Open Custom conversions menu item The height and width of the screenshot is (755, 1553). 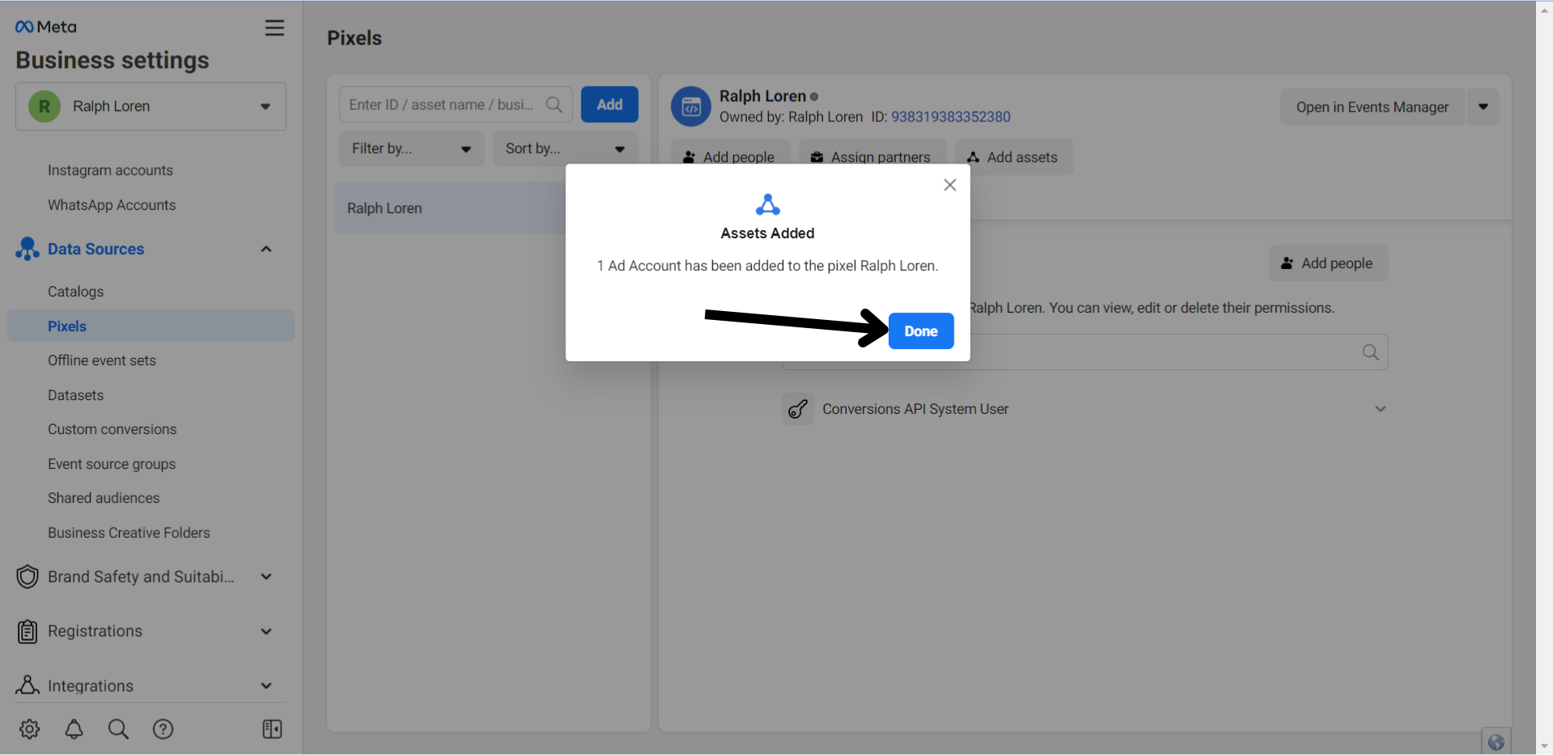tap(112, 429)
